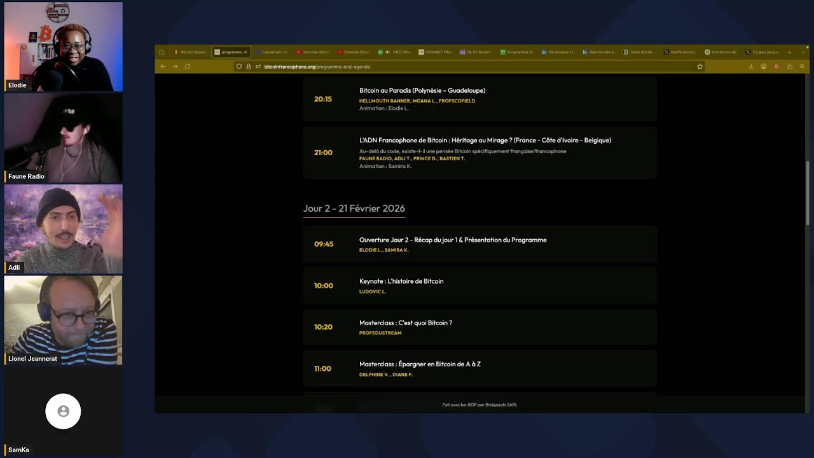Click speakers 'DELPHINE V. , DIANE F.'
Image resolution: width=814 pixels, height=458 pixels.
(x=386, y=375)
